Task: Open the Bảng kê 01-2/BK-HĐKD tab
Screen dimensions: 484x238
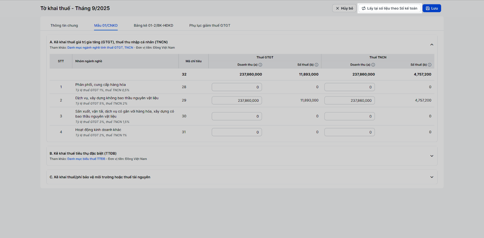Action: click(x=153, y=25)
